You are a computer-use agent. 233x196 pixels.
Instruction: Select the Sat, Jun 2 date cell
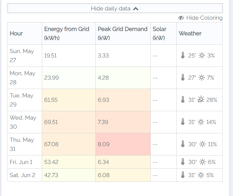[25, 175]
